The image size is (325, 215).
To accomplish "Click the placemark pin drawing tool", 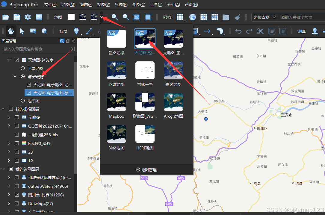I will point(76,31).
